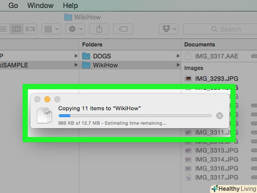Screen dimensions: 257x193
Task: Expand the DOGS folder arrow
Action: tap(178, 56)
